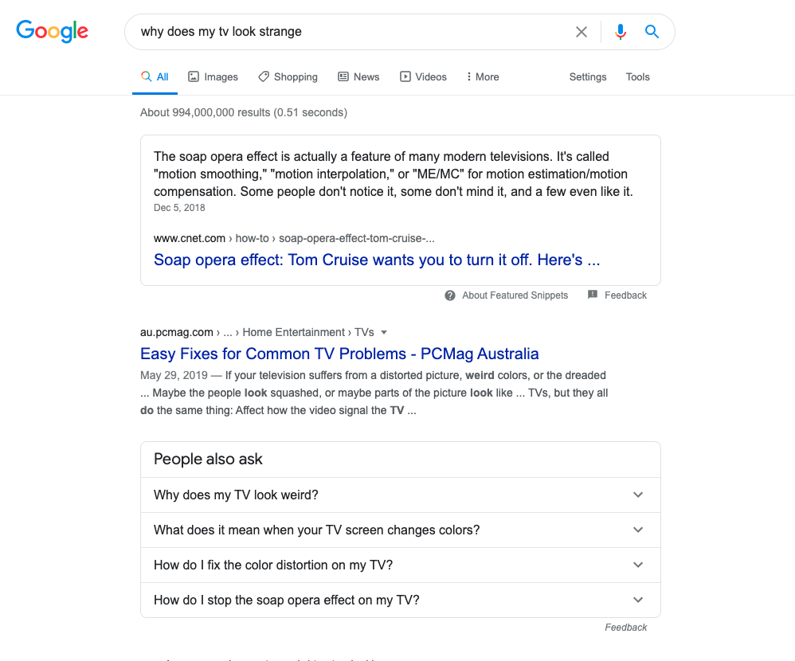
Task: Start voice search with microphone icon
Action: coord(621,32)
